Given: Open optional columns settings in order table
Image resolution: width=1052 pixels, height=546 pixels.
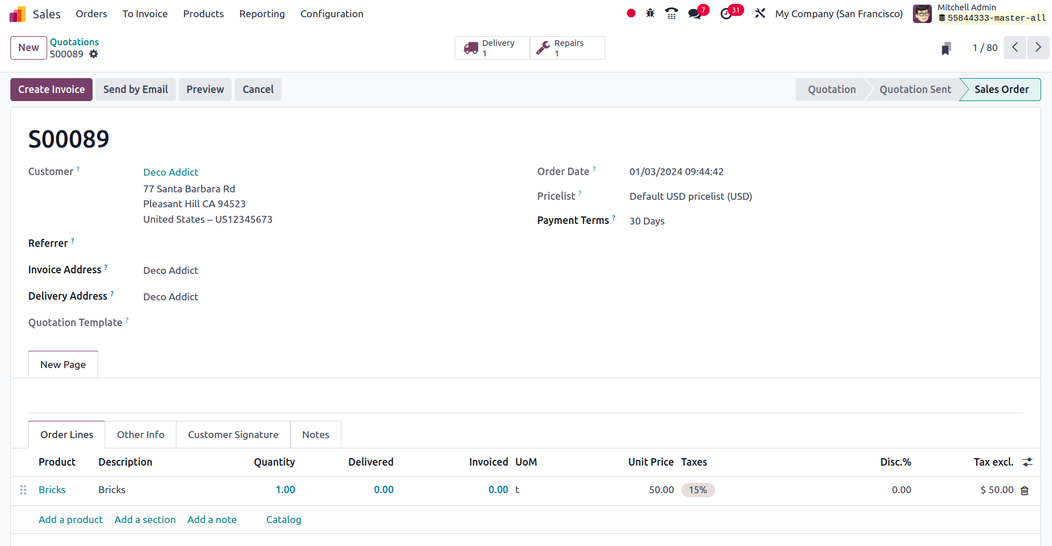Looking at the screenshot, I should click(x=1027, y=462).
